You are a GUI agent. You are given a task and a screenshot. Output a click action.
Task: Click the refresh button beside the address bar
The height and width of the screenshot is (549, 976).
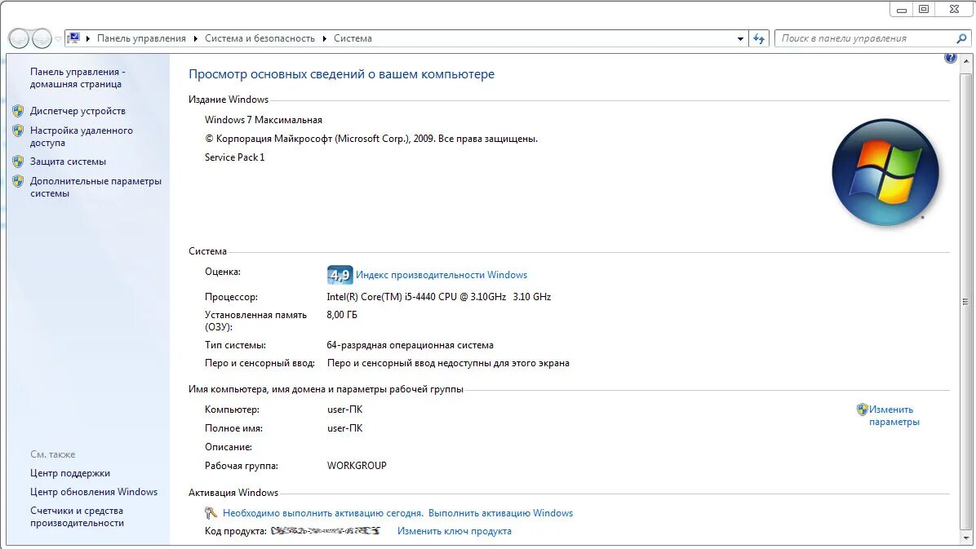pyautogui.click(x=759, y=38)
